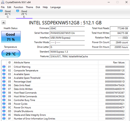Select the Data Units Written attribute name

pos(23,89)
